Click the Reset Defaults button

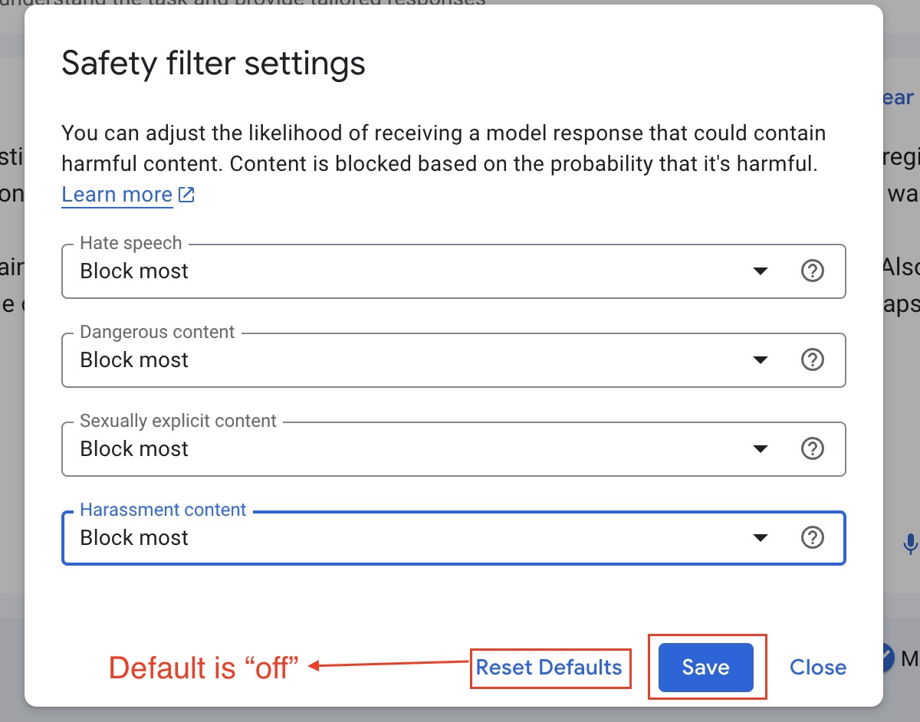coord(549,668)
